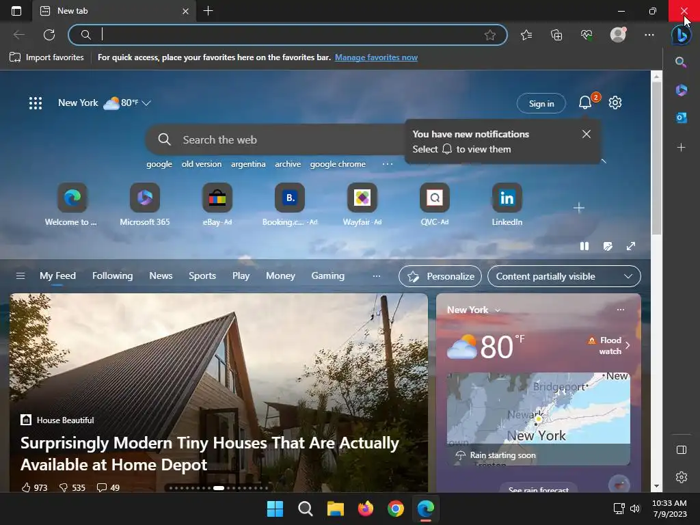Open a new browser tab
The image size is (700, 525).
(x=208, y=11)
